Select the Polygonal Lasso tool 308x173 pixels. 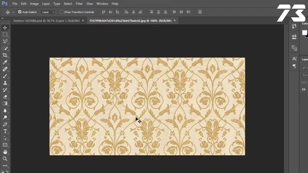5,41
